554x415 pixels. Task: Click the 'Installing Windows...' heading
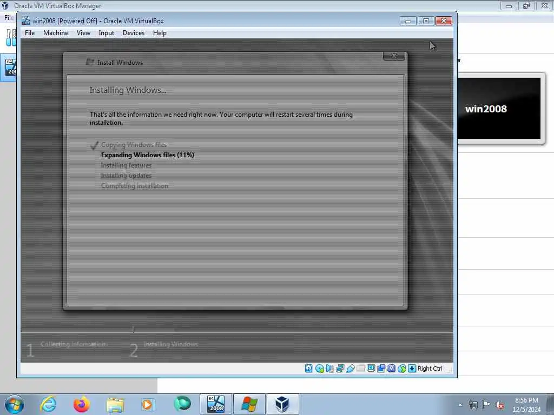tap(128, 90)
